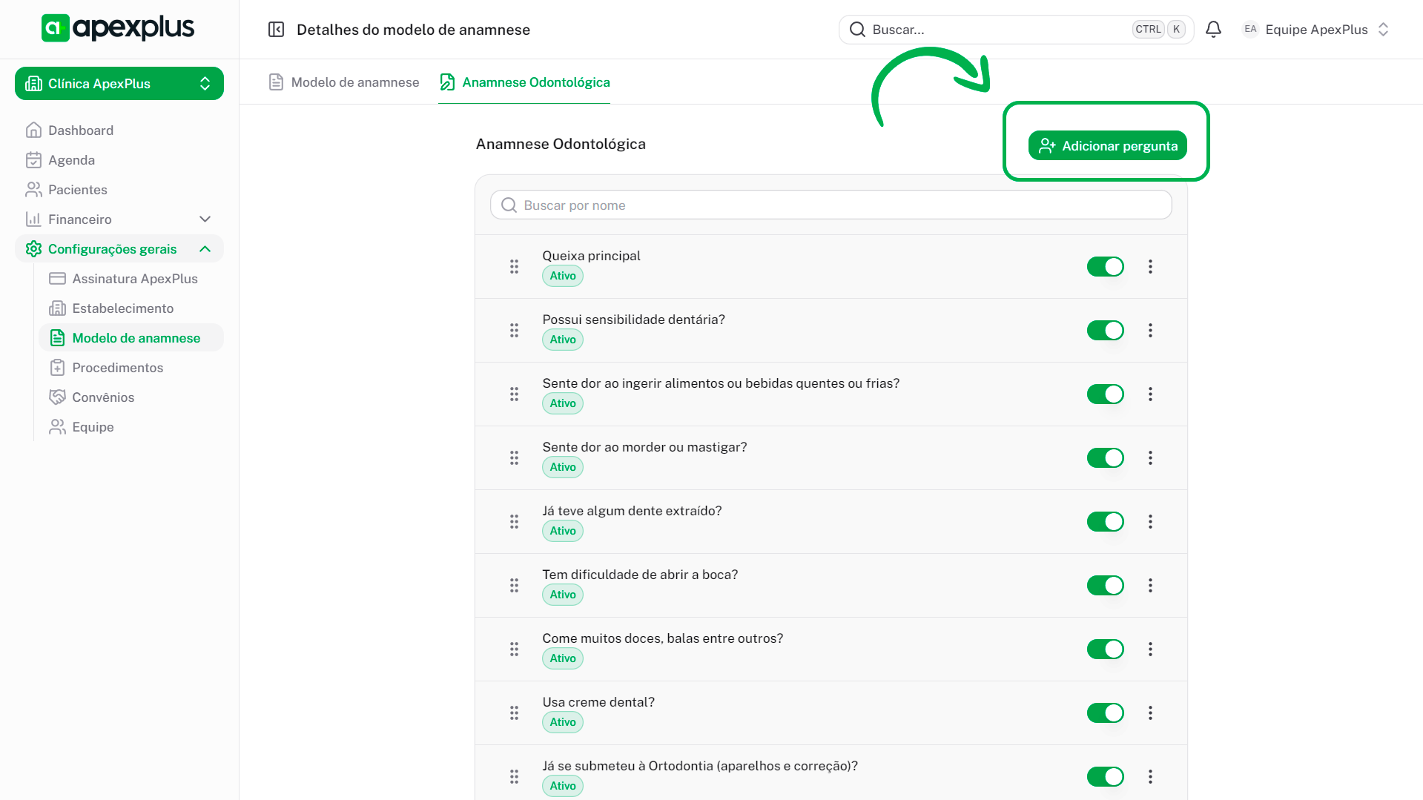
Task: Toggle off Sente dor ao morder ou mastigar
Action: 1105,458
